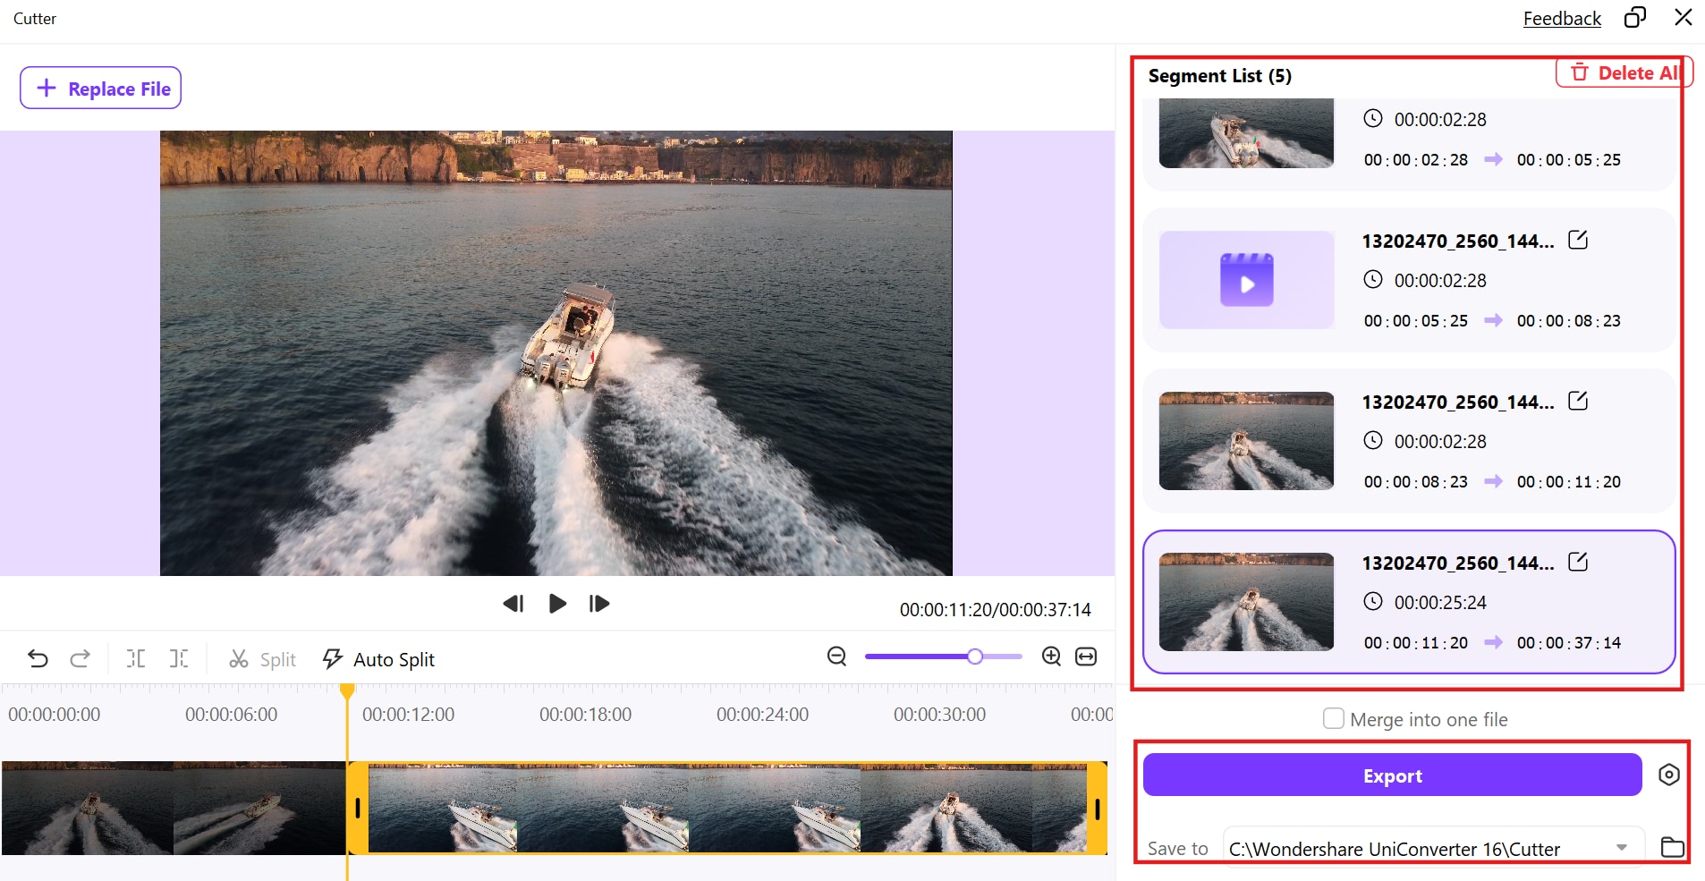Click the start time 00:00:02:28 in top segment
1705x881 pixels.
tap(1416, 159)
